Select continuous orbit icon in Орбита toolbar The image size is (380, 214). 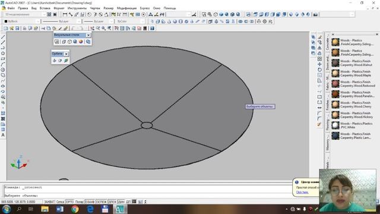(x=66, y=61)
